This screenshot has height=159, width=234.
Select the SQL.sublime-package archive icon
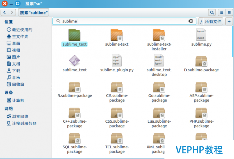[x=74, y=138]
